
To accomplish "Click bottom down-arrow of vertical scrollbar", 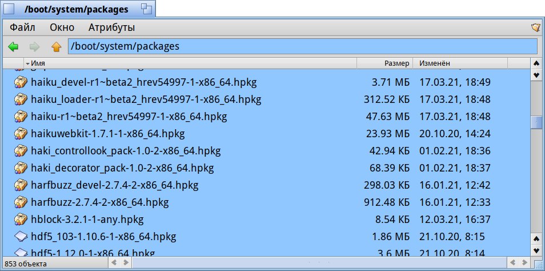I will click(x=536, y=250).
